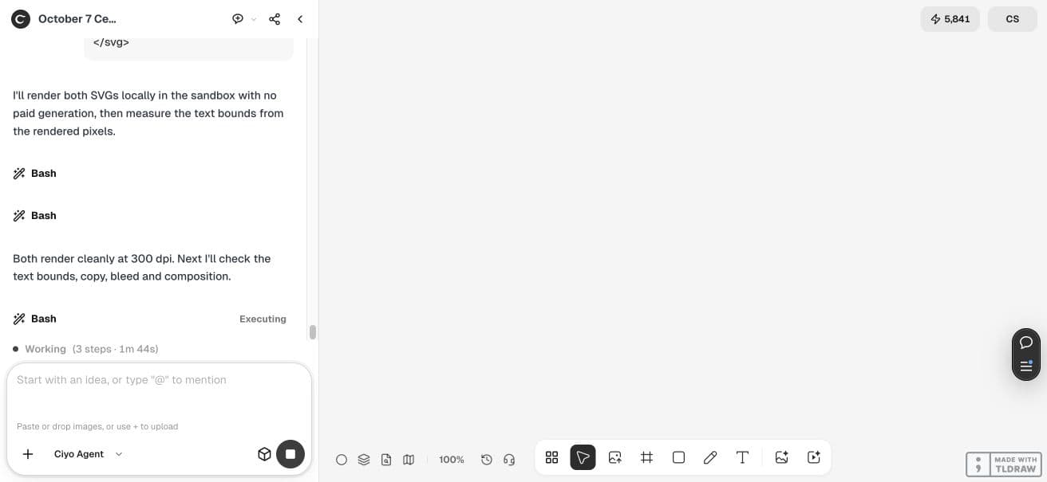Open the 100% zoom level menu
Viewport: 1047px width, 482px height.
[x=452, y=460]
